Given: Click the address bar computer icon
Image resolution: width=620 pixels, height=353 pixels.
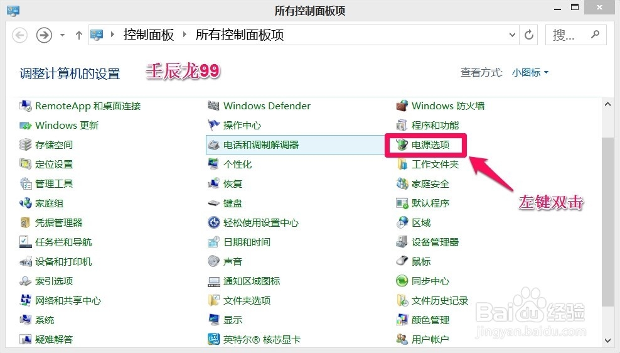Looking at the screenshot, I should pyautogui.click(x=97, y=35).
